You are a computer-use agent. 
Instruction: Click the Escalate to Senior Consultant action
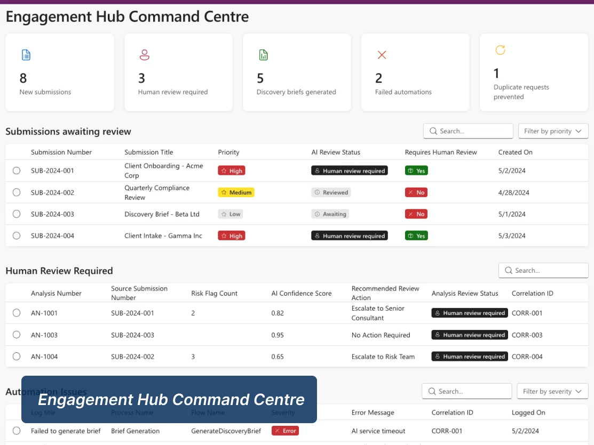pos(378,313)
